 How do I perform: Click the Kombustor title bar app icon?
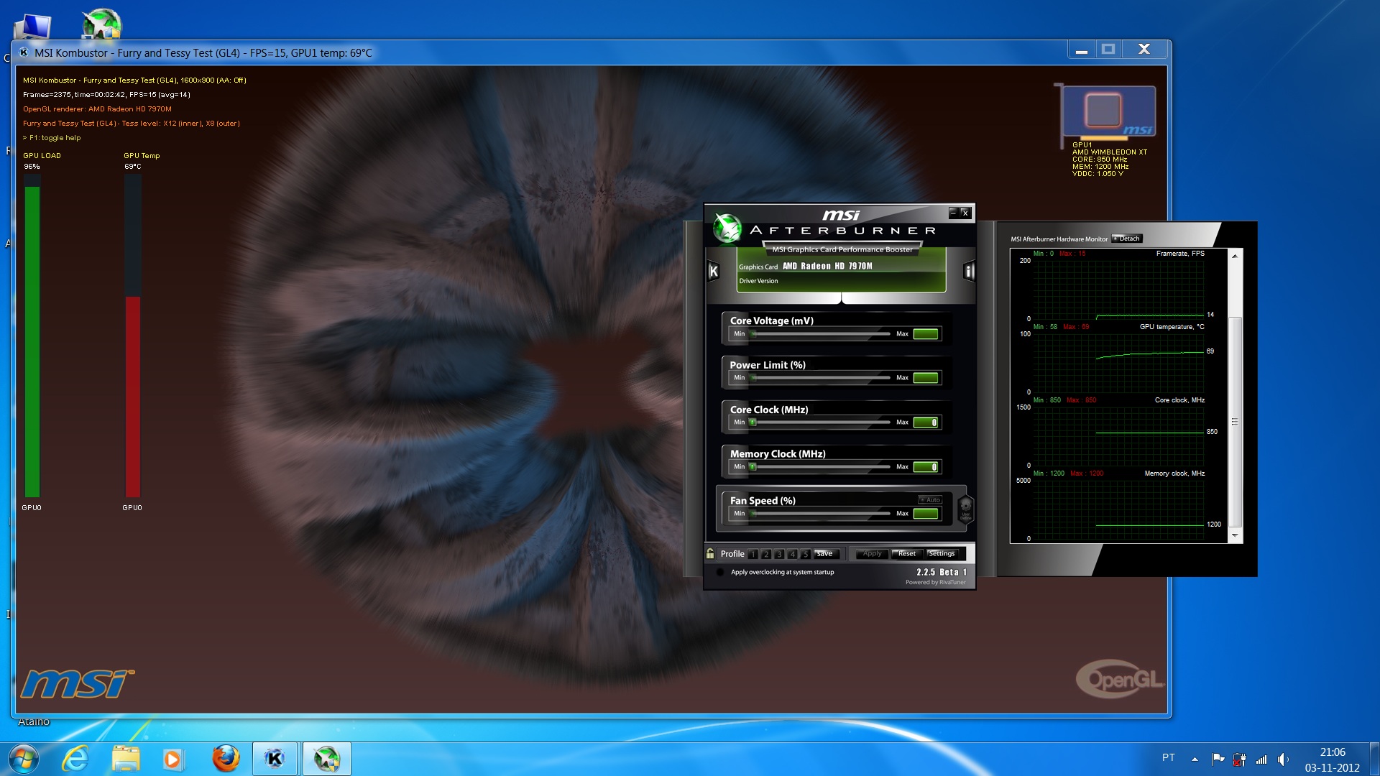(24, 52)
